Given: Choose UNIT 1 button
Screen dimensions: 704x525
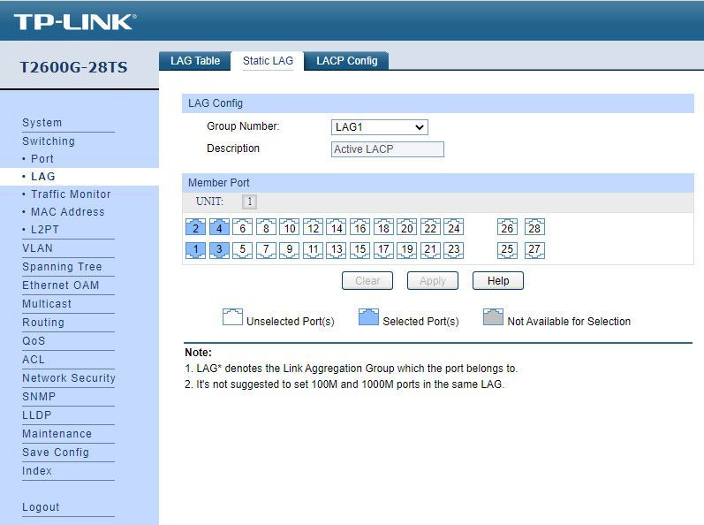Looking at the screenshot, I should pyautogui.click(x=250, y=202).
